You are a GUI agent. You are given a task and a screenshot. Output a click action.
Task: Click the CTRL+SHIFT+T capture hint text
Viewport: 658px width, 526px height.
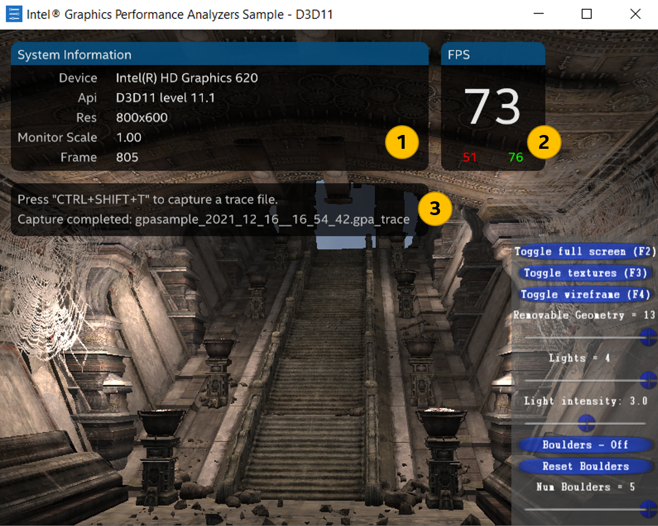[x=148, y=200]
